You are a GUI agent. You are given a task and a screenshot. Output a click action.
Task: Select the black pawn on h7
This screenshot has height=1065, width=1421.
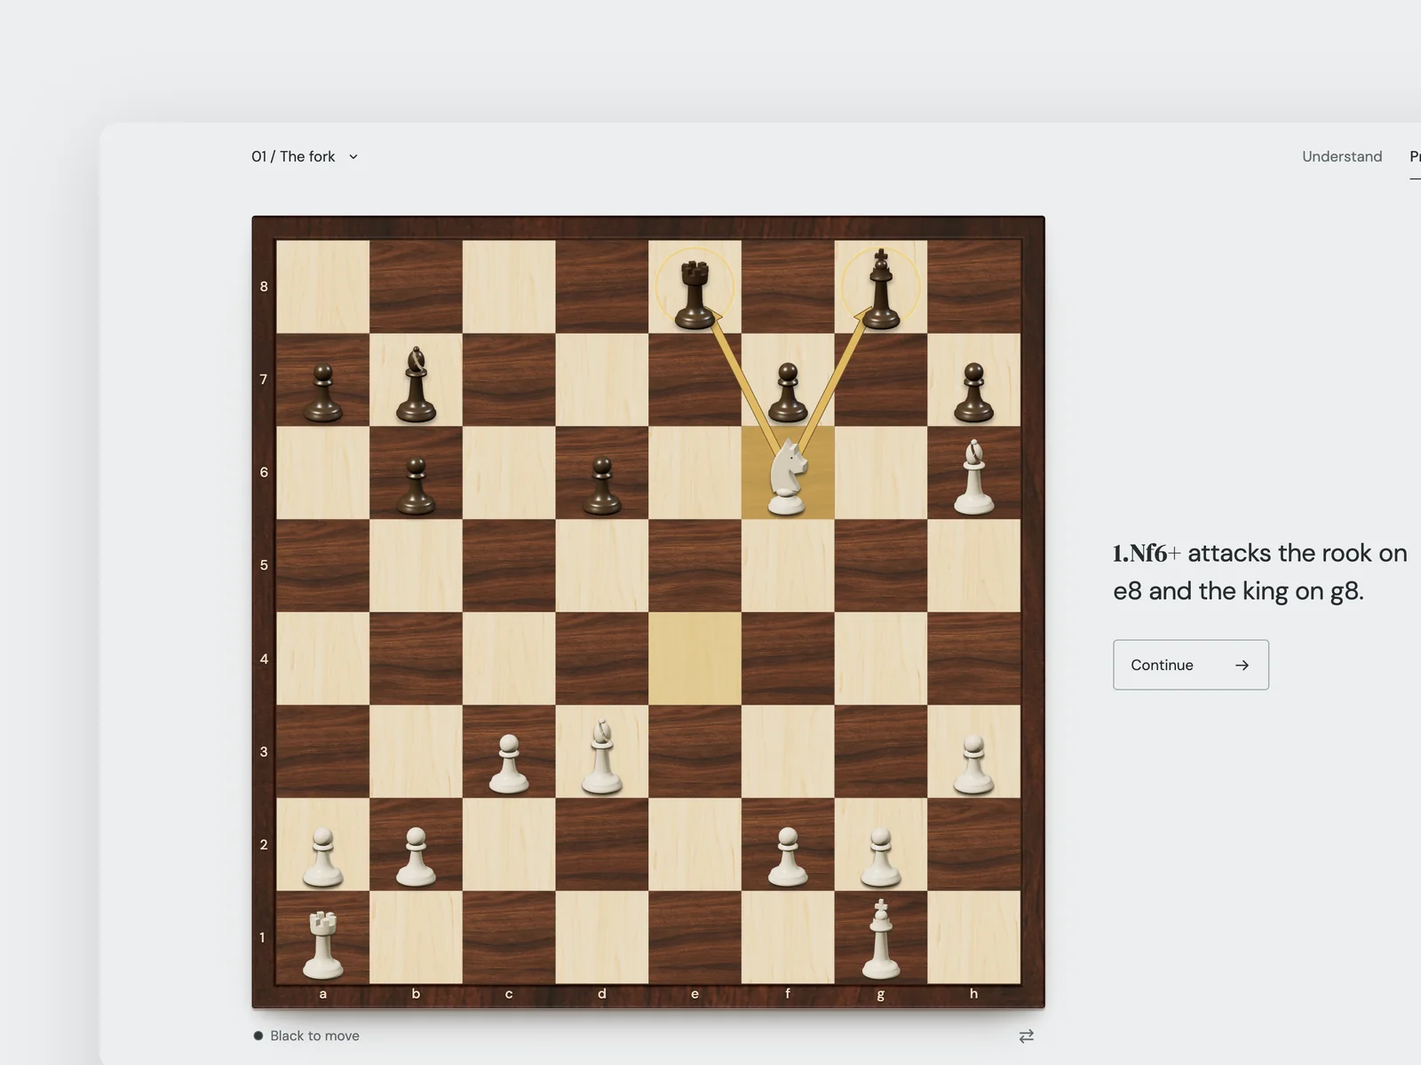[x=974, y=392]
